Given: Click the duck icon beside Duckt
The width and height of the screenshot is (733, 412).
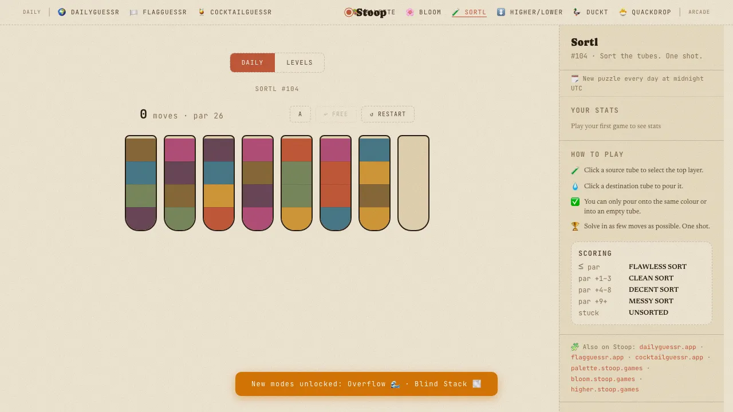Looking at the screenshot, I should (577, 12).
